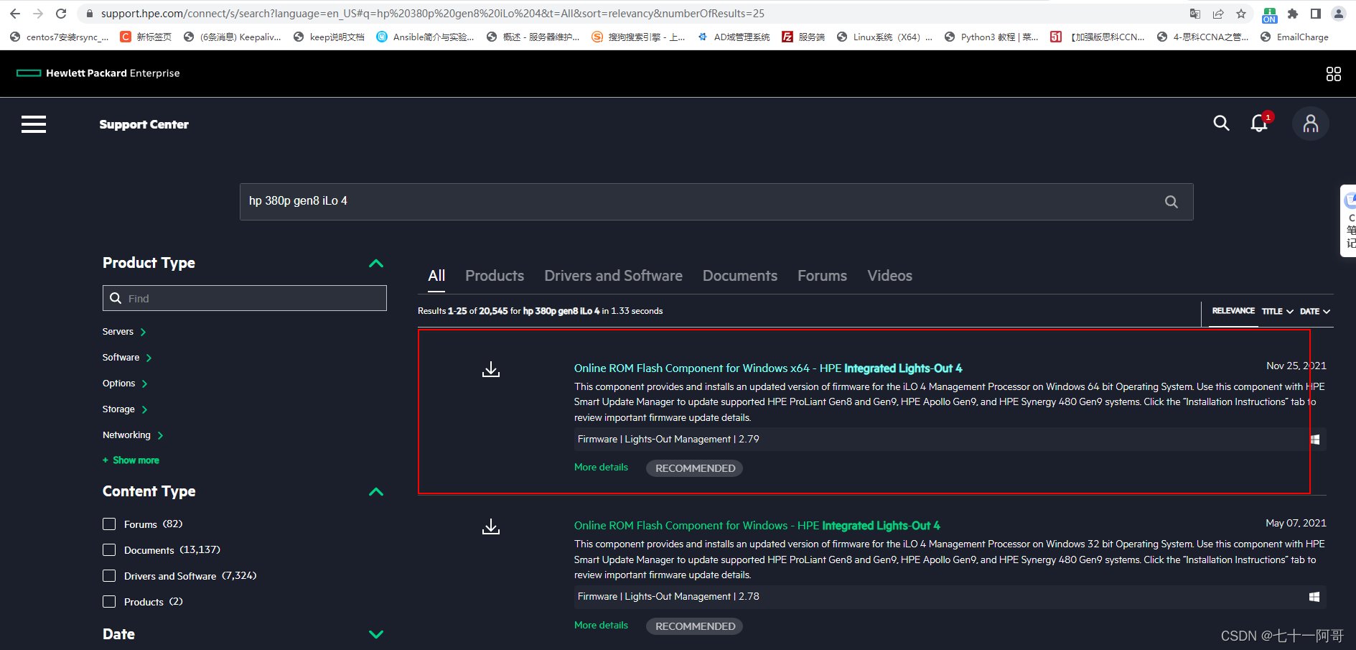This screenshot has width=1356, height=650.
Task: Open the hamburger navigation menu
Action: (x=34, y=124)
